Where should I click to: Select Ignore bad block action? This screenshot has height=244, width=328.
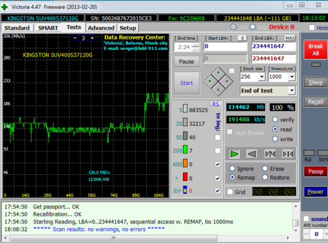[232, 169]
